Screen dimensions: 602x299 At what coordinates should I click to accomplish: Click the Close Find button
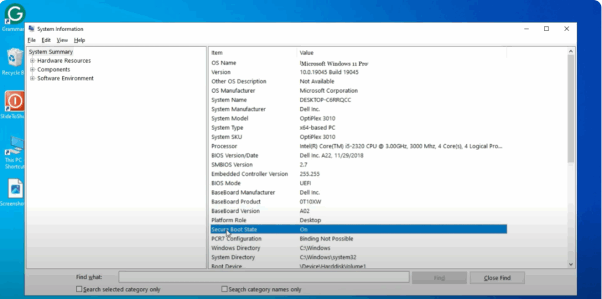click(x=497, y=278)
